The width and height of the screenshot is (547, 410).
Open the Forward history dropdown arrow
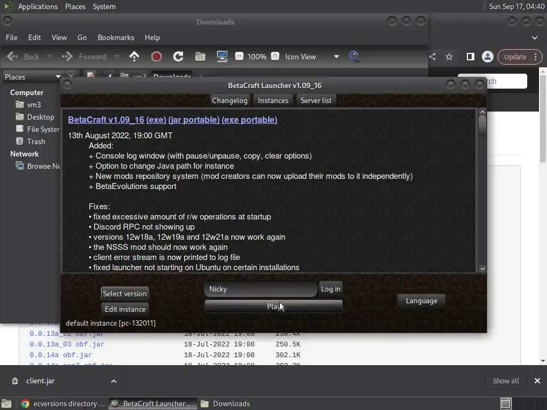tap(117, 57)
